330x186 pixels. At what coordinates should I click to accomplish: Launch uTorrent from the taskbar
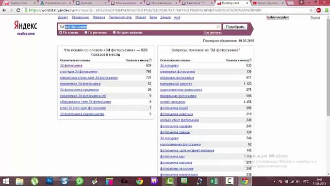pos(35,181)
